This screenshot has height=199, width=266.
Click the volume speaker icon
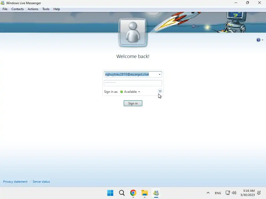click(234, 193)
